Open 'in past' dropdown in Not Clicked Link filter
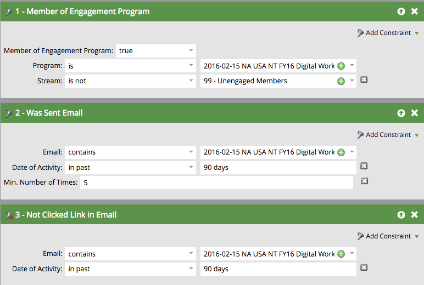The width and height of the screenshot is (424, 285). (130, 269)
